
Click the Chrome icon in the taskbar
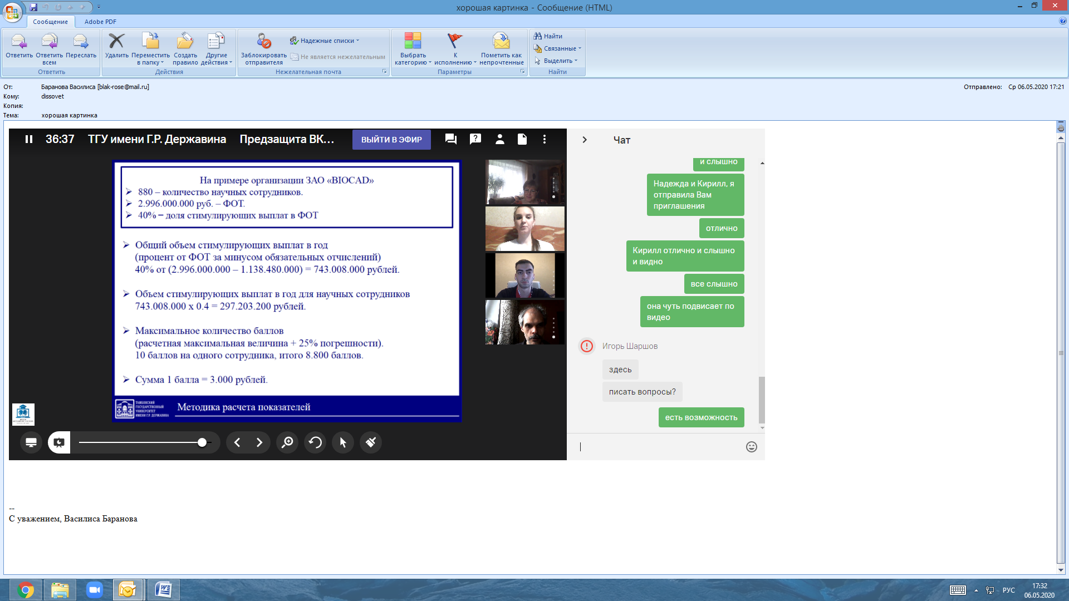pyautogui.click(x=26, y=590)
